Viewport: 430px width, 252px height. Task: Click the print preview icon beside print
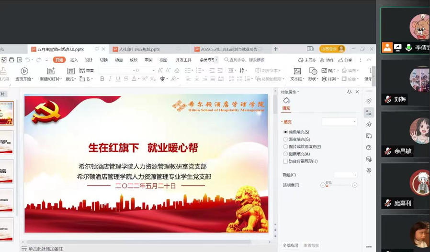(20, 60)
